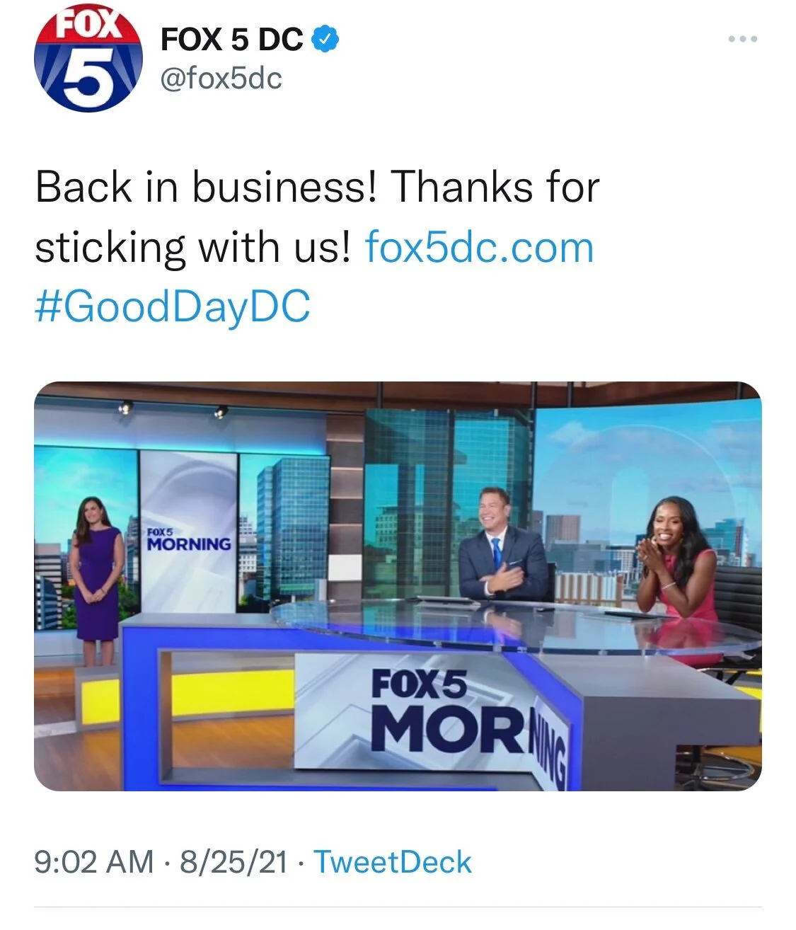Open the fox5dc.com link
796x930 pixels.
[479, 248]
